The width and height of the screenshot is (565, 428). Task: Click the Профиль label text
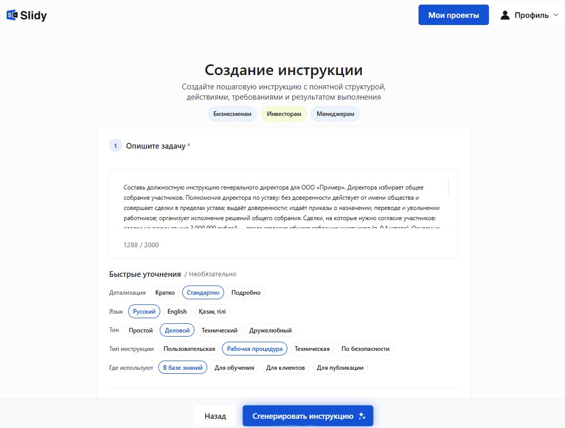(531, 15)
